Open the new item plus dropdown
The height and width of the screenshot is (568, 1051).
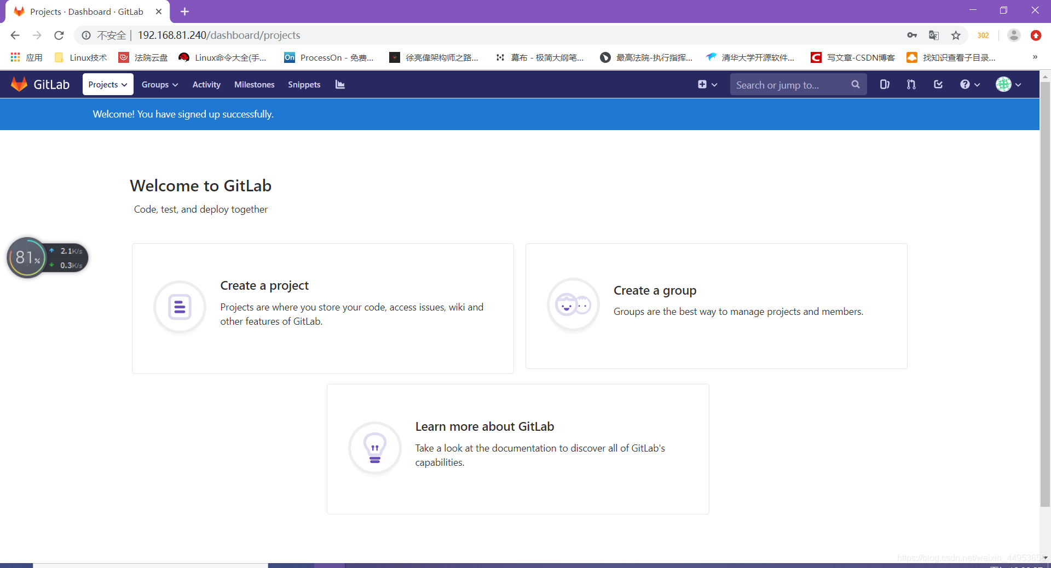707,84
